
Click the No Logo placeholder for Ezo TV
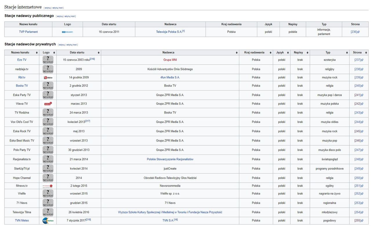[48, 60]
